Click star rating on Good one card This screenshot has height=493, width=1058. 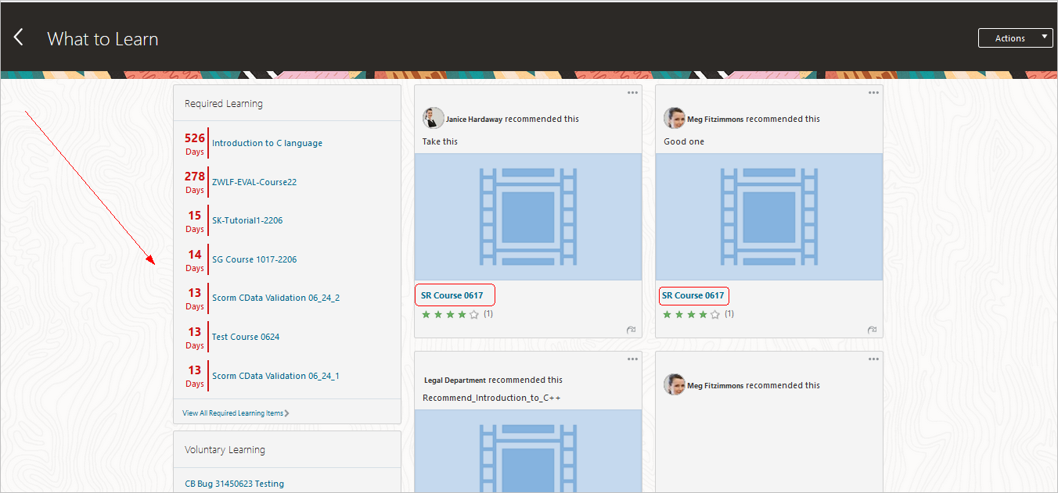click(x=691, y=314)
